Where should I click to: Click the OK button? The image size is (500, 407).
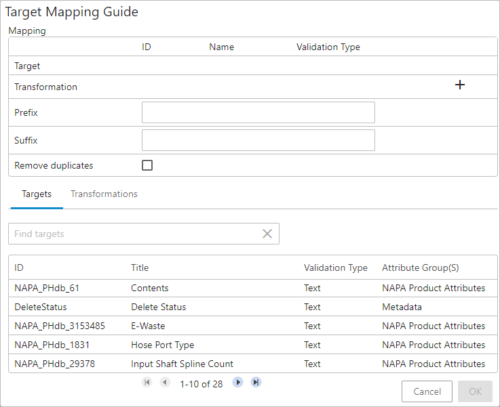click(x=475, y=391)
